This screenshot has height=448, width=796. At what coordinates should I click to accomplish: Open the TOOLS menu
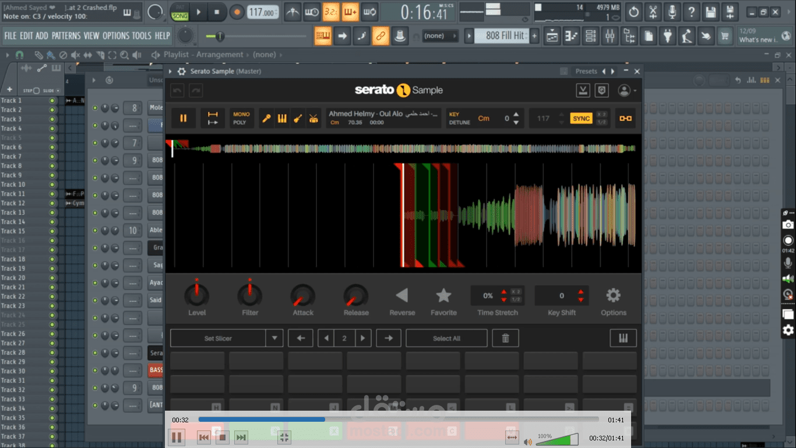(x=142, y=36)
